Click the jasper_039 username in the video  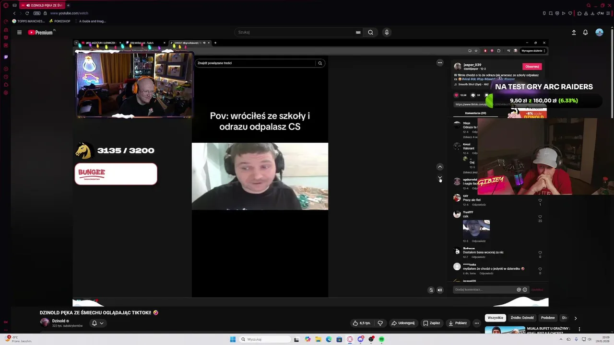click(472, 65)
